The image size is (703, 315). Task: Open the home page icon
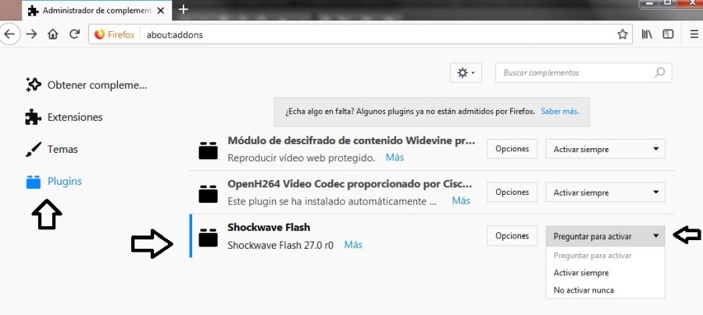[x=53, y=34]
